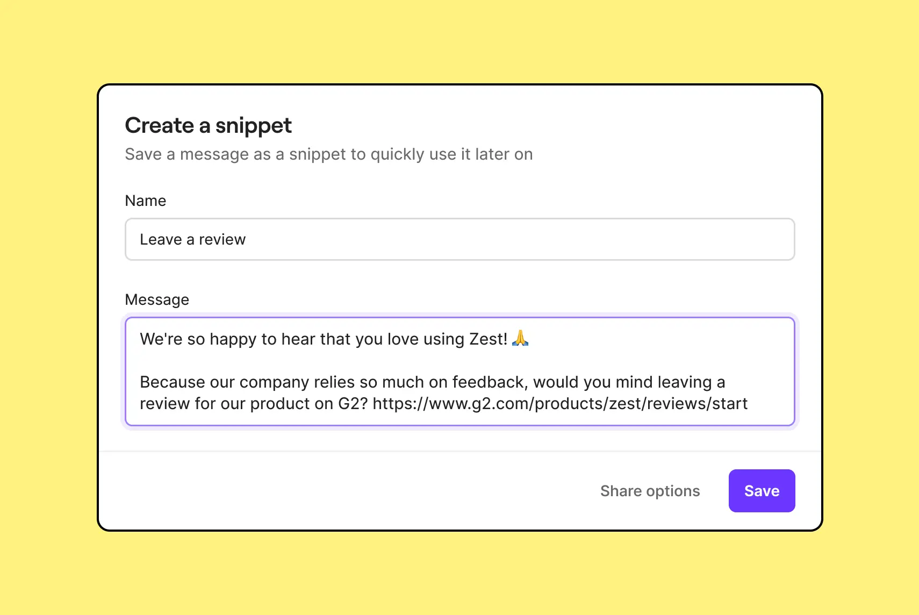Click the Message field label
The height and width of the screenshot is (615, 919).
tap(156, 299)
